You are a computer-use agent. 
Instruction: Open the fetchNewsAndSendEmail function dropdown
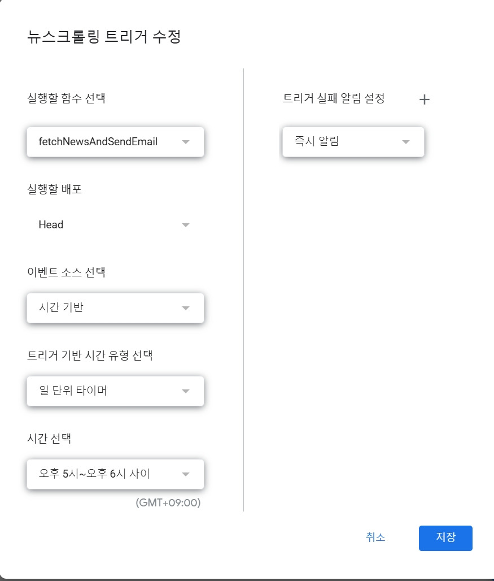115,142
